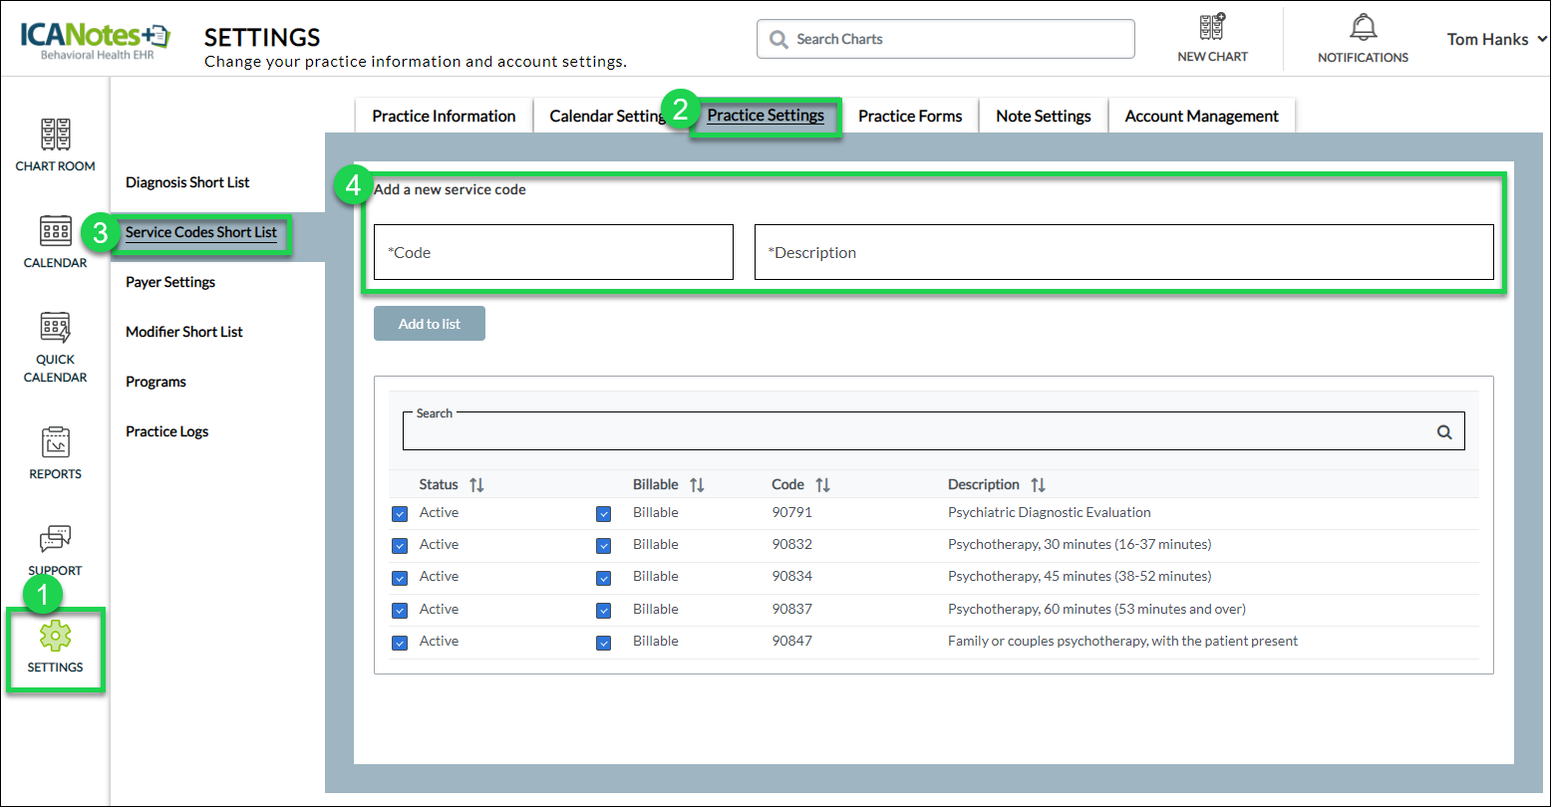Click the *Code input field
This screenshot has height=807, width=1551.
click(553, 252)
